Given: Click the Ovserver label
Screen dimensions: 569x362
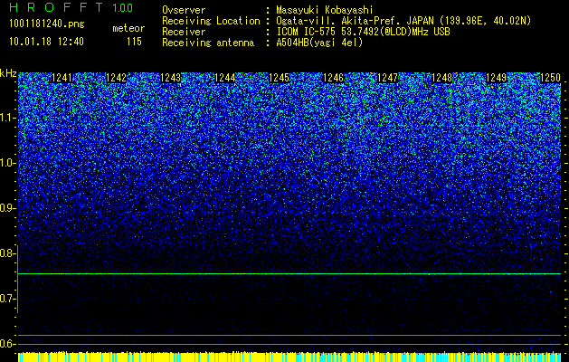Looking at the screenshot, I should [184, 10].
